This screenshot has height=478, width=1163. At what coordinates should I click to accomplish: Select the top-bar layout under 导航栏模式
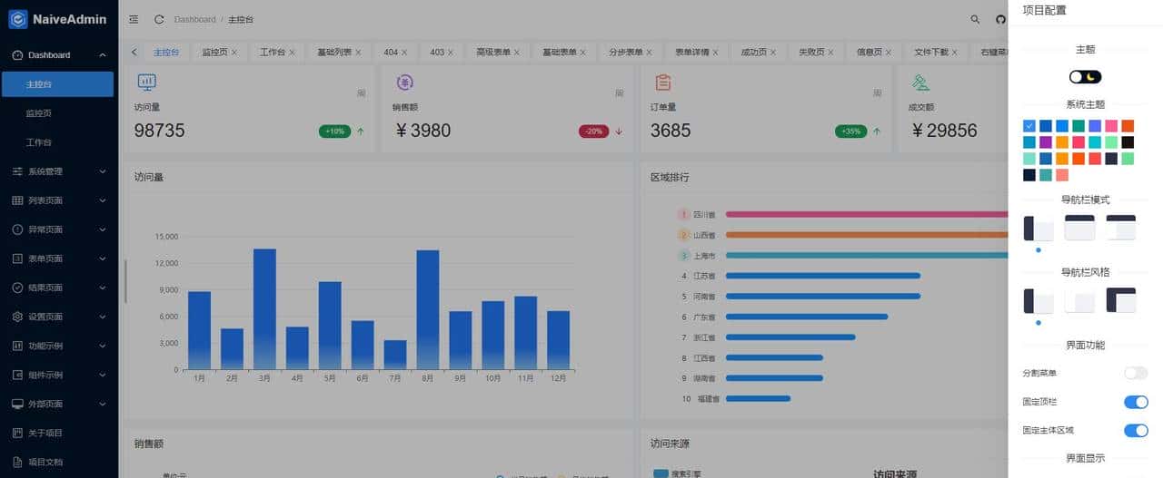click(x=1079, y=228)
